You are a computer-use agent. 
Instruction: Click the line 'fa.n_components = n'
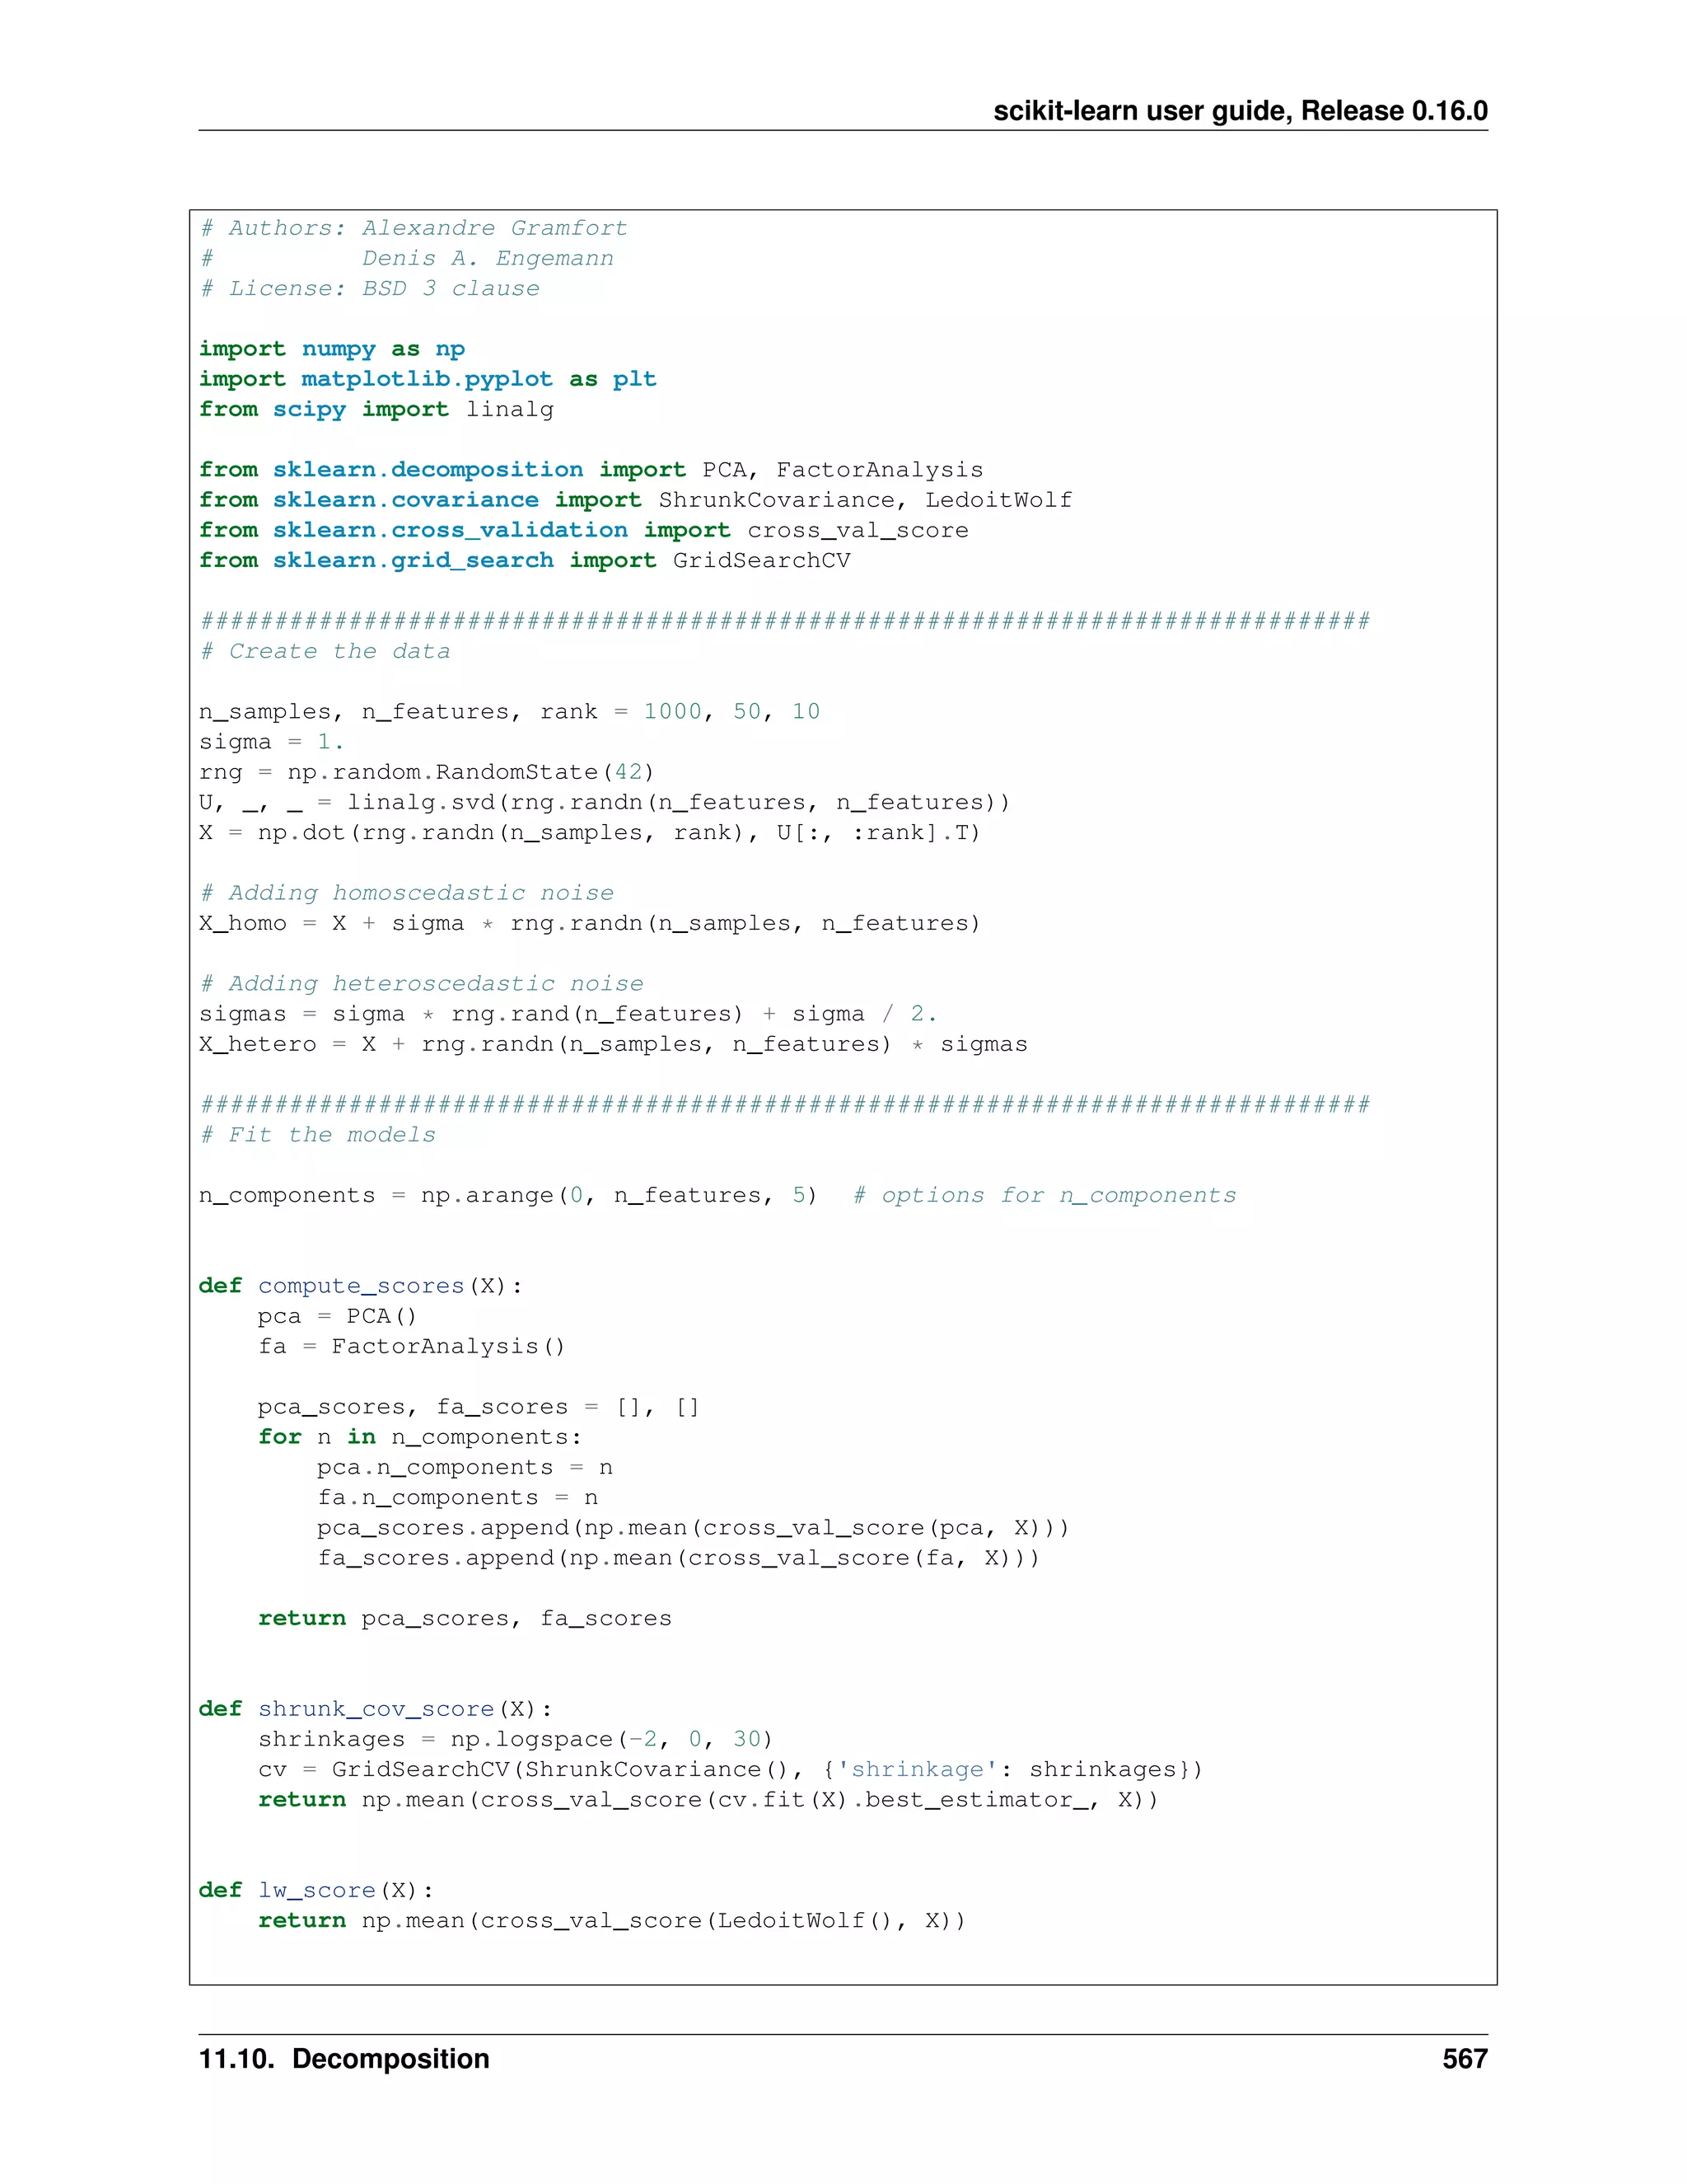tap(458, 1497)
